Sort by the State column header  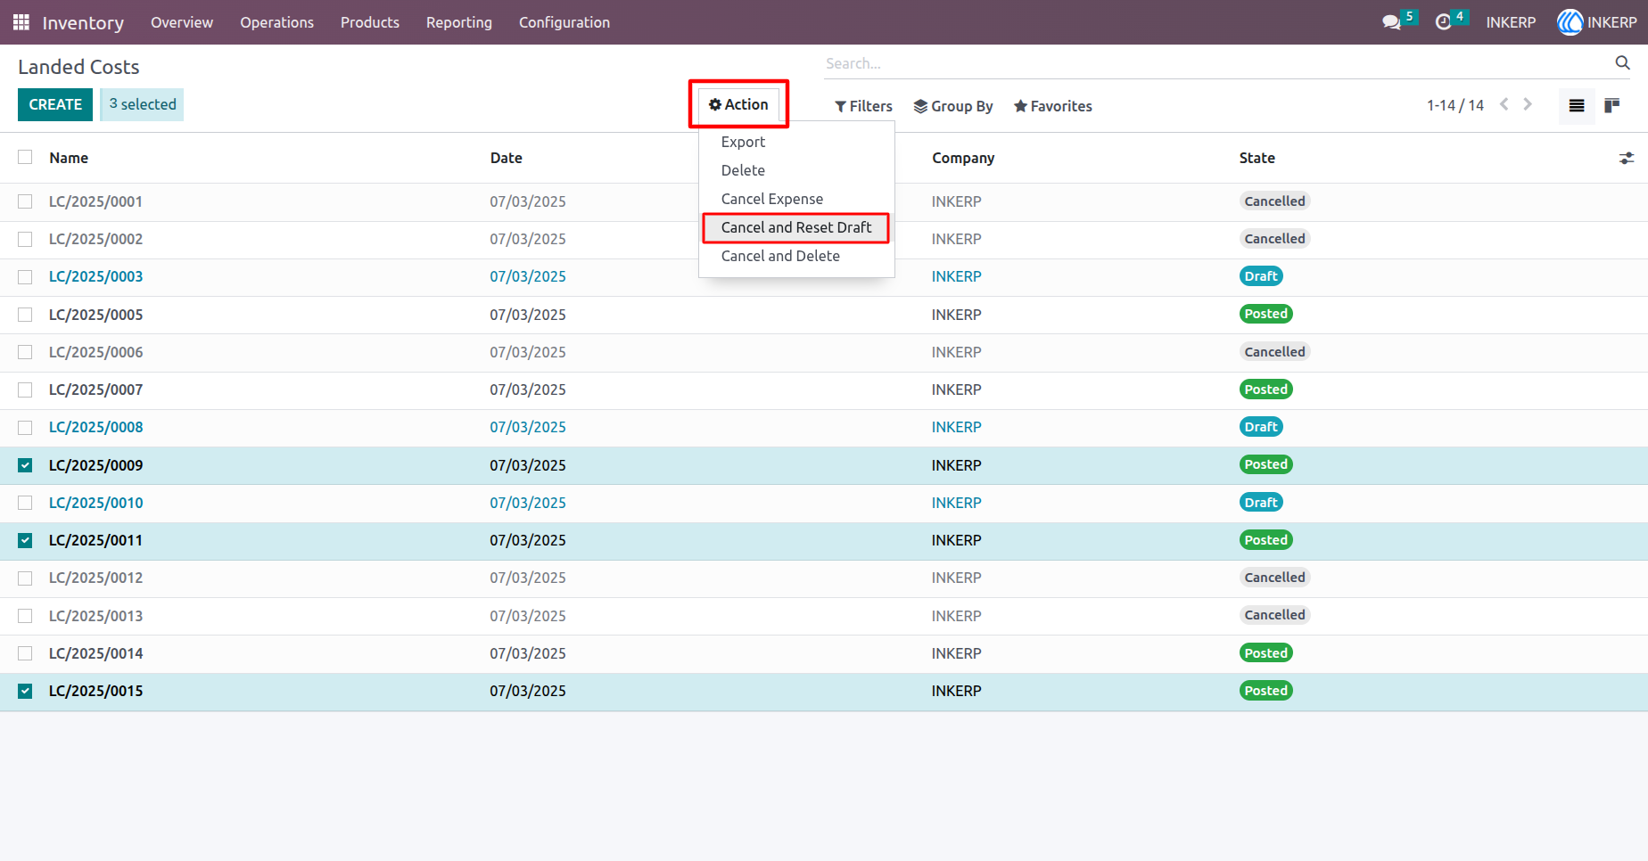click(x=1257, y=158)
